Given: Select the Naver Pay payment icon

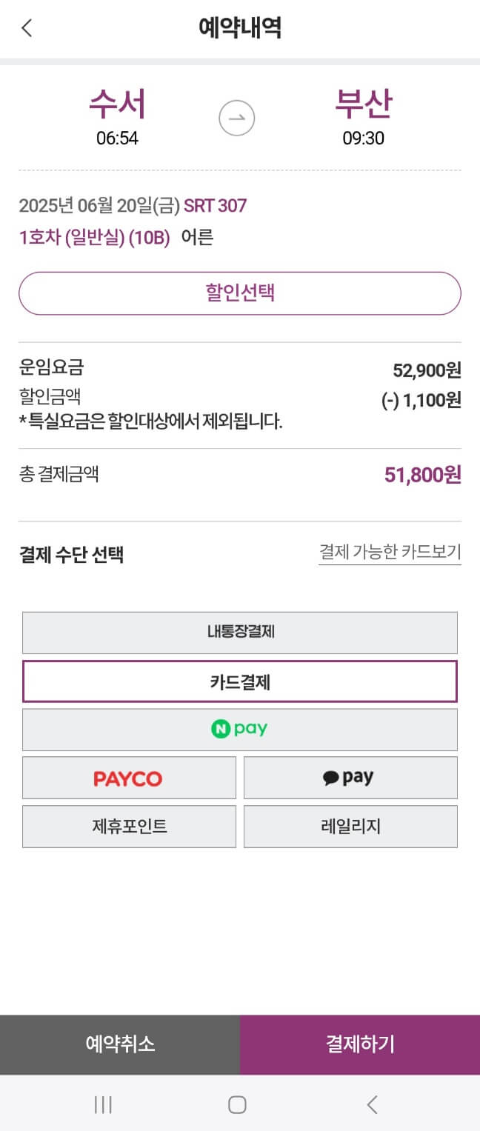Looking at the screenshot, I should click(x=239, y=729).
